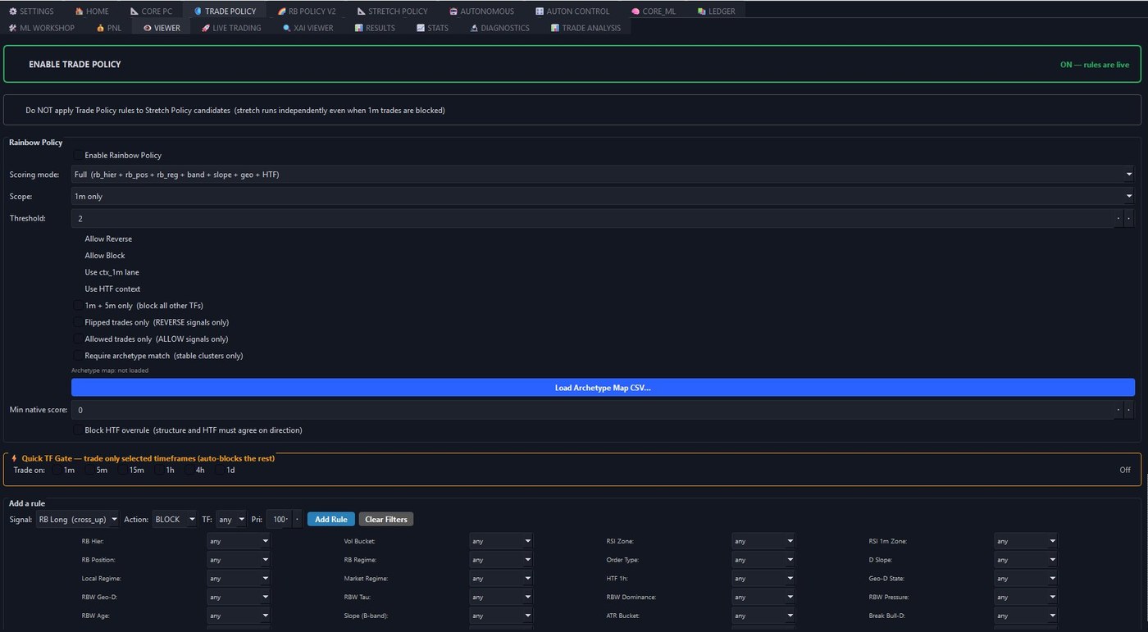Open the Ledger tab

click(716, 11)
